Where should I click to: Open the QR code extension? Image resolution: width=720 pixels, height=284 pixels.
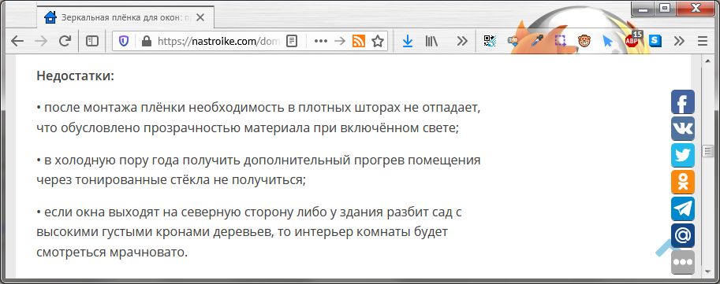[491, 41]
